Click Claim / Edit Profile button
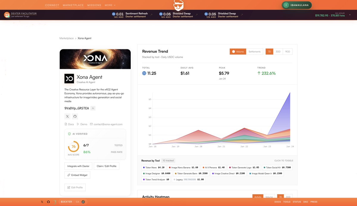Image resolution: width=357 pixels, height=206 pixels. point(106,166)
